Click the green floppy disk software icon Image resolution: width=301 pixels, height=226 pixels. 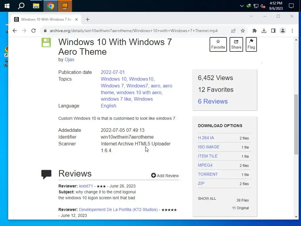coord(46,43)
